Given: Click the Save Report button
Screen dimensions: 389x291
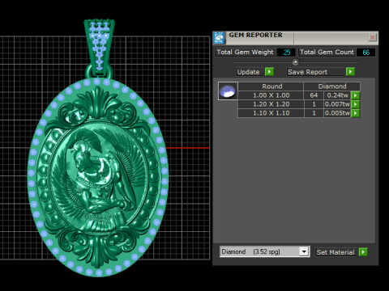Looking at the screenshot, I should [315, 72].
